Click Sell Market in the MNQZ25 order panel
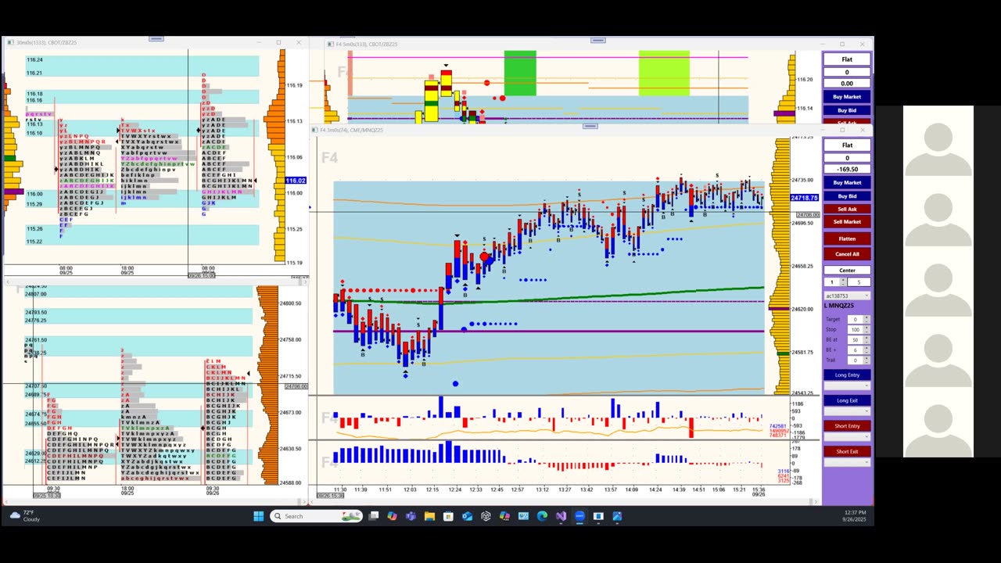Screen dimensions: 1001x563 (x=847, y=222)
